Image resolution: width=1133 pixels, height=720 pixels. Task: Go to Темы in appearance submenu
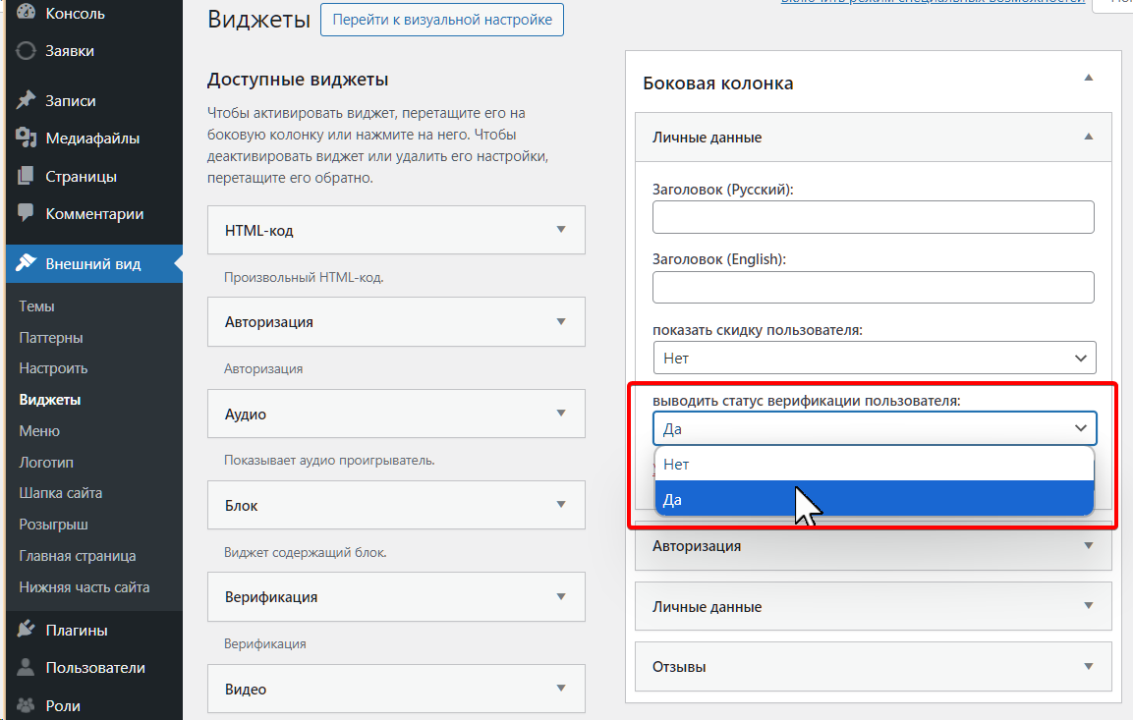click(36, 306)
